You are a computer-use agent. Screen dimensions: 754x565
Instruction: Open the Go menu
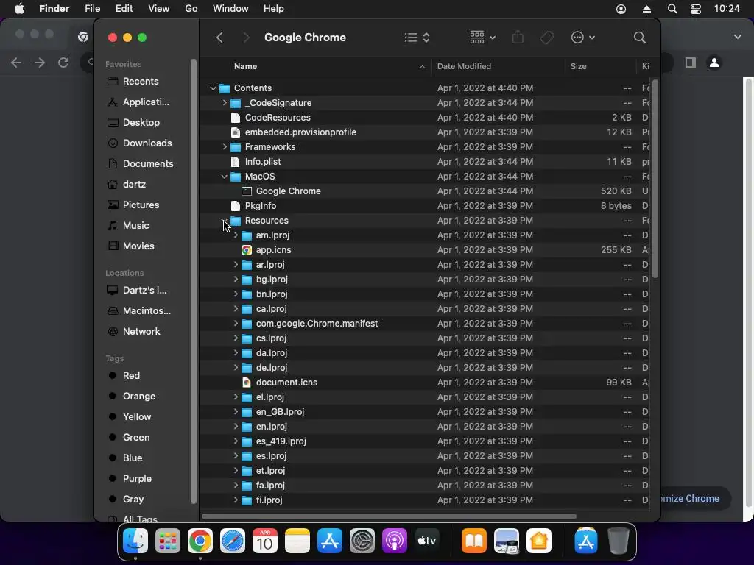pyautogui.click(x=191, y=9)
